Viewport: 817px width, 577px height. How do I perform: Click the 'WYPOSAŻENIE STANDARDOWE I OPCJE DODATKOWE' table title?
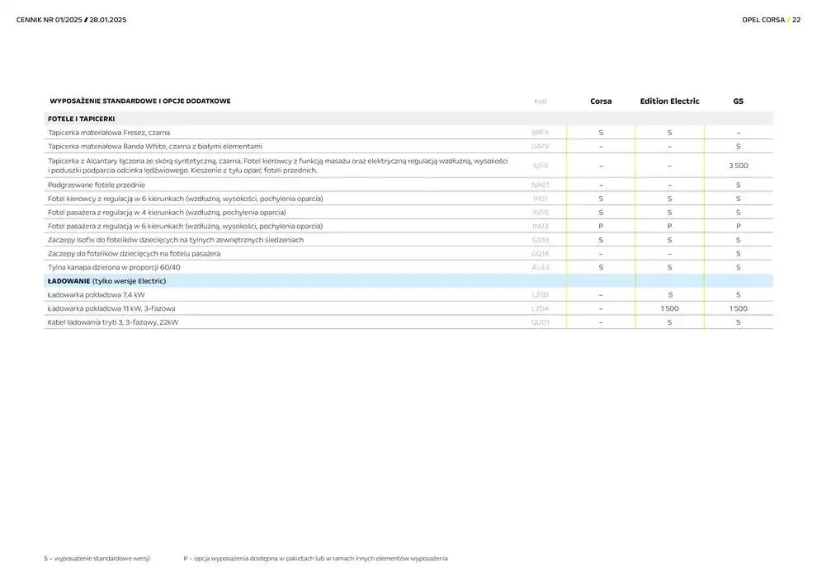[140, 101]
